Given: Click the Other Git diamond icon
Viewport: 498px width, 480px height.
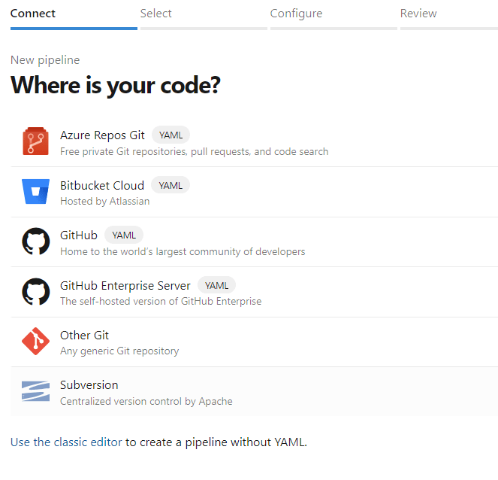Looking at the screenshot, I should click(35, 342).
